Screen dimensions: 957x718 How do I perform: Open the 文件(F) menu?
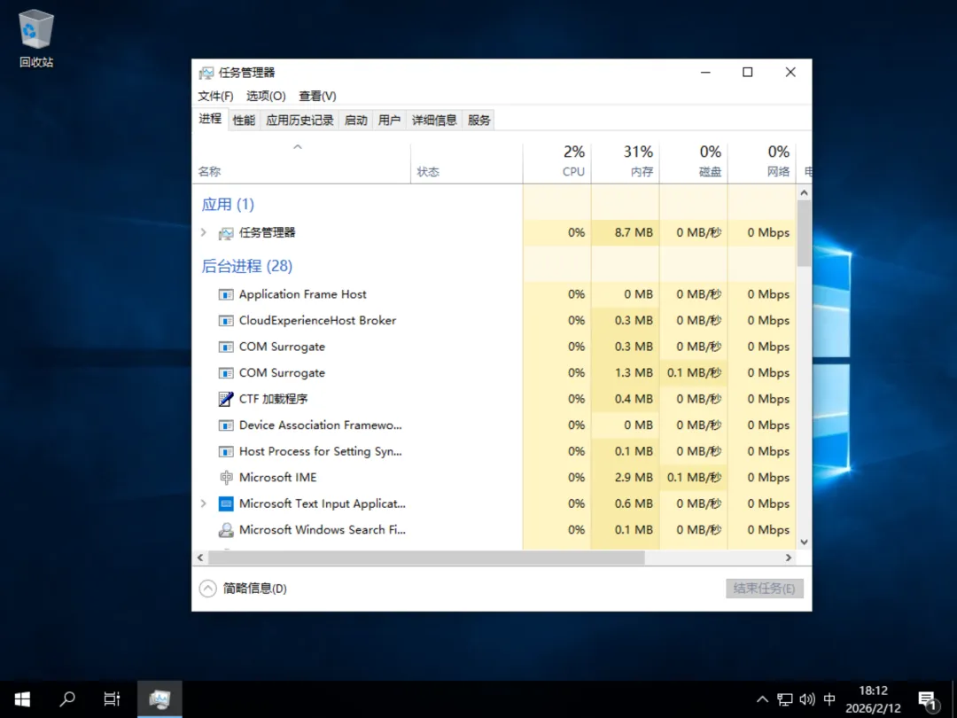[215, 97]
